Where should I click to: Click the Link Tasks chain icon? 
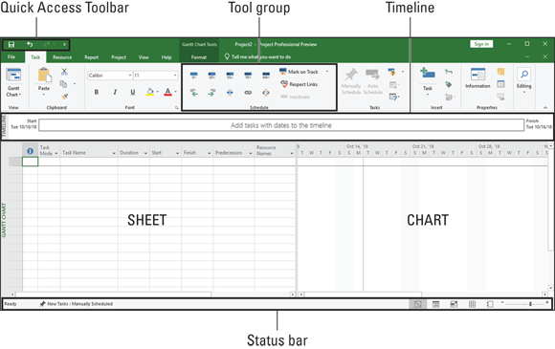(248, 93)
